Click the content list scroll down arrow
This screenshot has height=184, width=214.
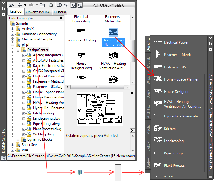(132, 82)
